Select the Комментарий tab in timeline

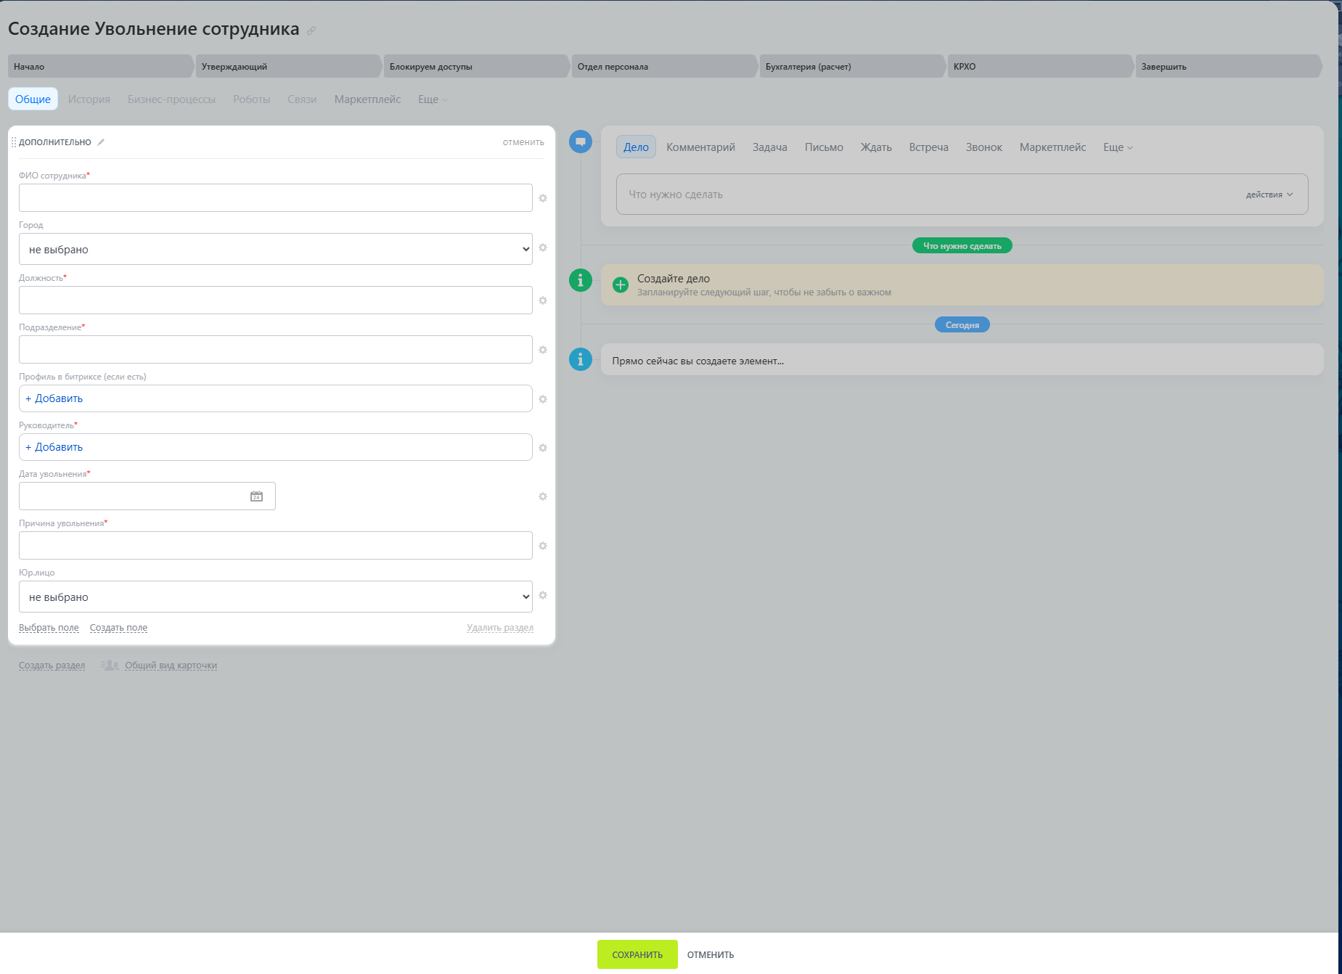(x=701, y=147)
